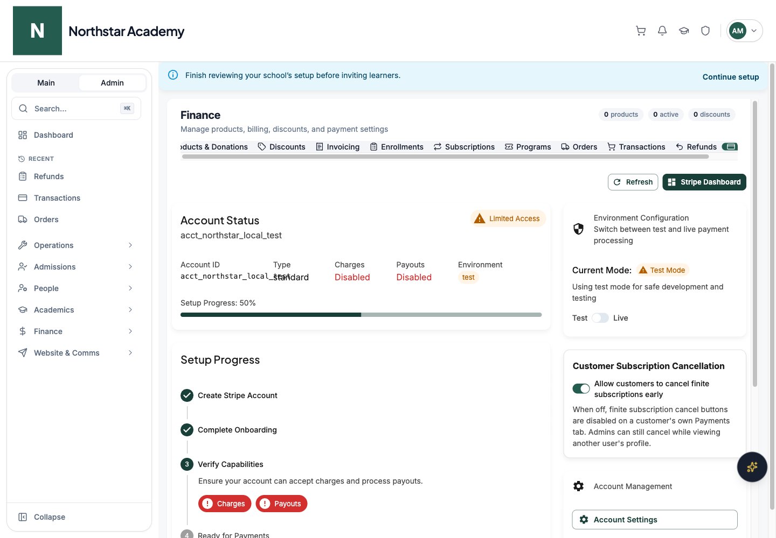The width and height of the screenshot is (776, 538).
Task: Click the Test Mode warning badge
Action: (662, 270)
